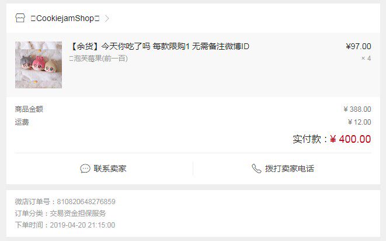Image resolution: width=386 pixels, height=241 pixels.
Task: Click the 运费 shipping label
Action: [22, 122]
